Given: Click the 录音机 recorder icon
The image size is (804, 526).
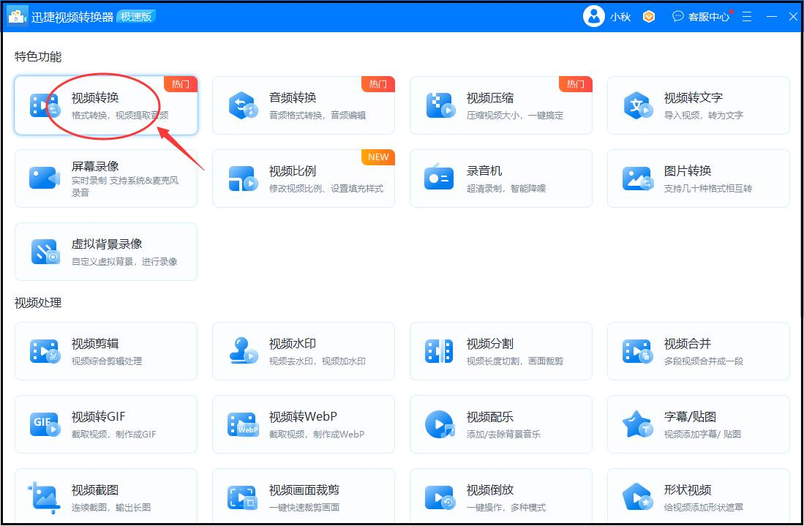Looking at the screenshot, I should 439,178.
